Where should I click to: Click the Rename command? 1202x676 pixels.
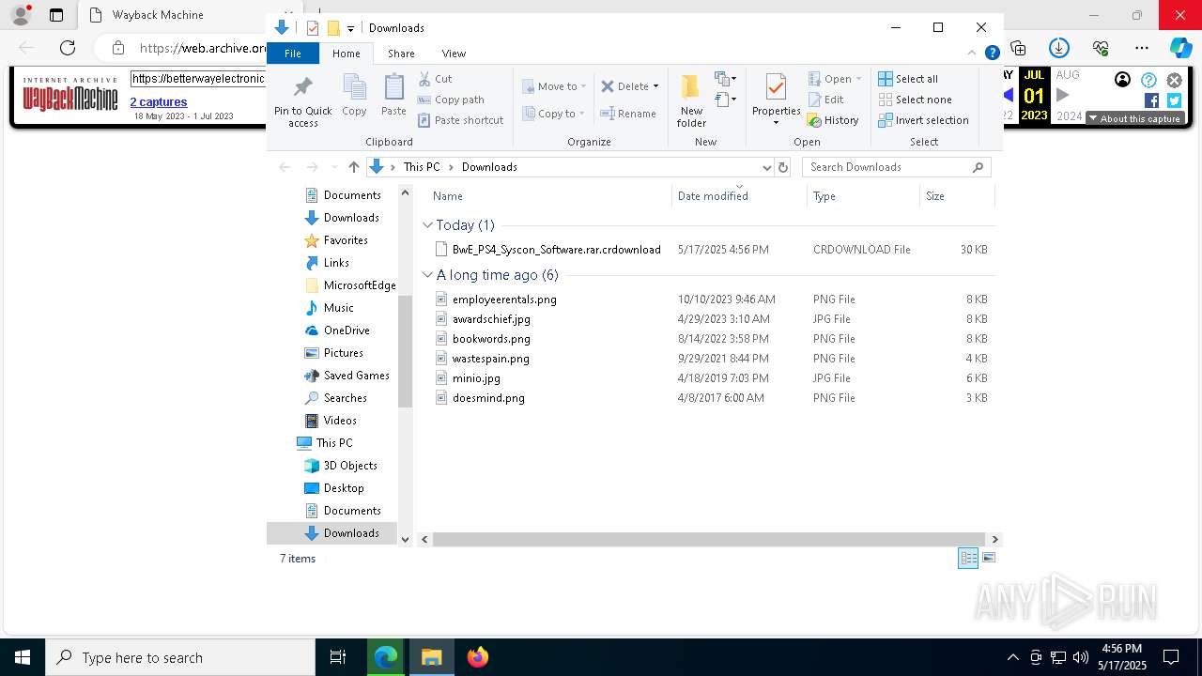click(x=628, y=114)
